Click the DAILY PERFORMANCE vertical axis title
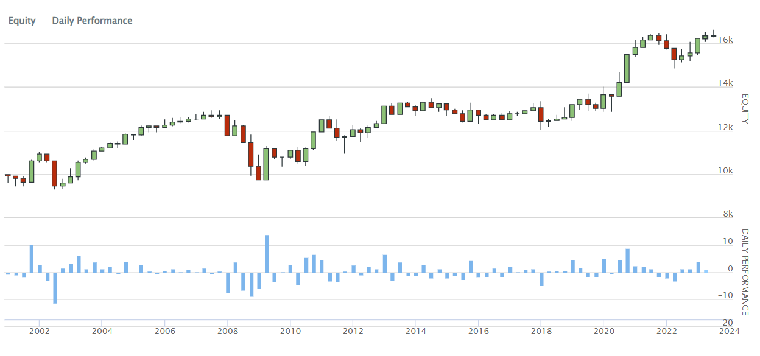Viewport: 760px width, 356px height. [744, 272]
